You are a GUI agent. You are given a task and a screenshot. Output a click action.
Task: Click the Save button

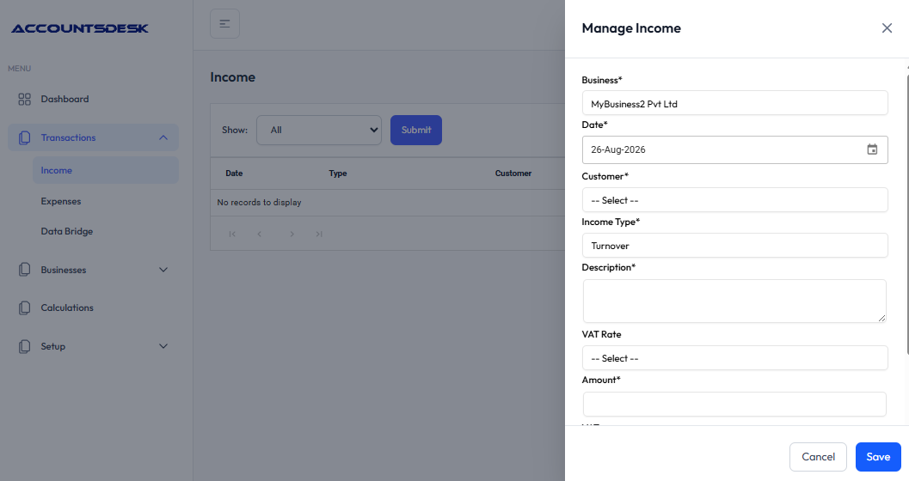tap(878, 457)
